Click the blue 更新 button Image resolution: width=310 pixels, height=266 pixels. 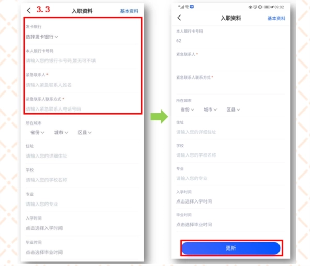pyautogui.click(x=231, y=248)
